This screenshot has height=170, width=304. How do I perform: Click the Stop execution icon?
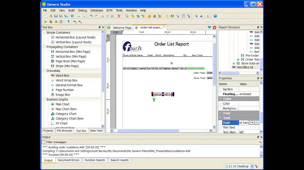pyautogui.click(x=61, y=22)
